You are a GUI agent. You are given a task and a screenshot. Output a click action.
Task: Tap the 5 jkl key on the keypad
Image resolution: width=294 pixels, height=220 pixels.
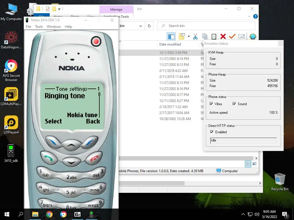pos(71,192)
